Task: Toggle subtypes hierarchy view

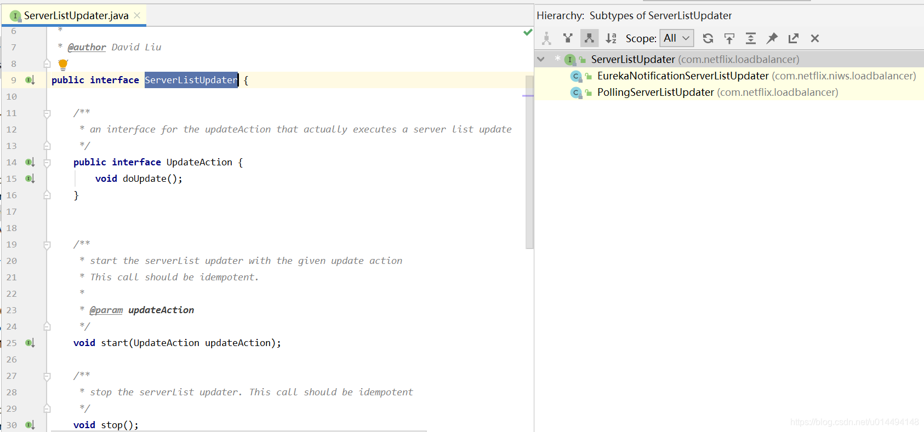Action: [x=589, y=38]
